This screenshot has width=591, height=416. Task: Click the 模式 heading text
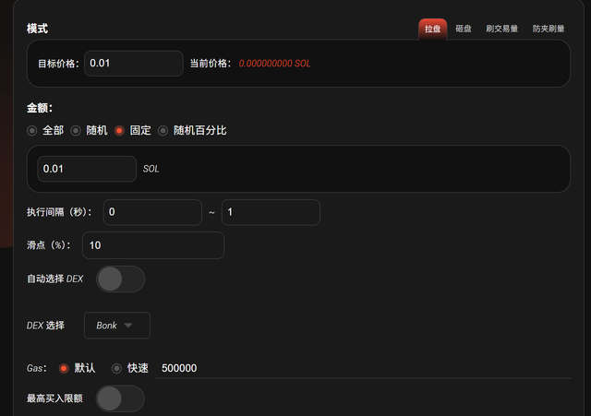pos(37,29)
